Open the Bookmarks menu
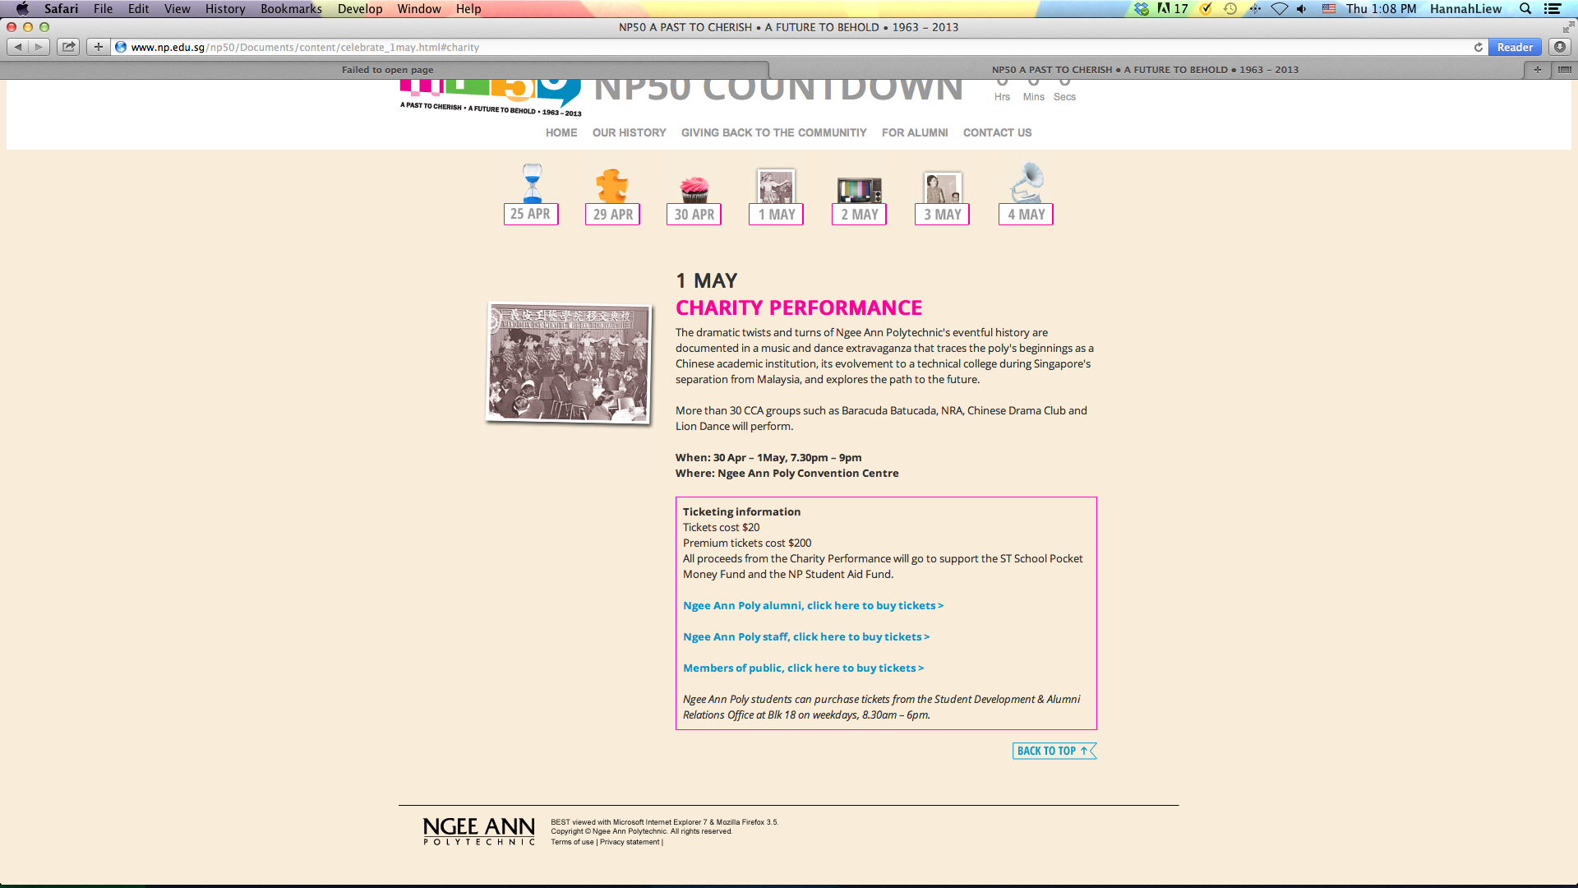The width and height of the screenshot is (1578, 888). 291,9
